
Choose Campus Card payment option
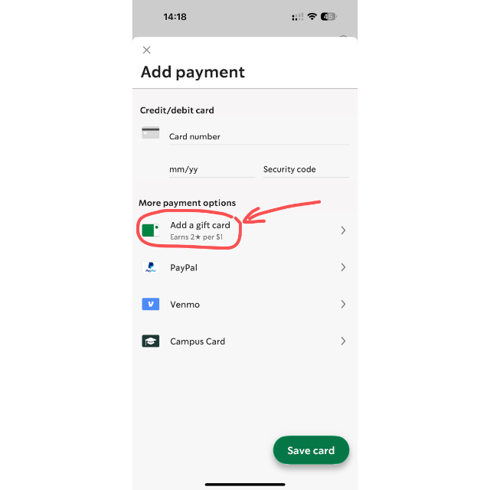click(245, 341)
